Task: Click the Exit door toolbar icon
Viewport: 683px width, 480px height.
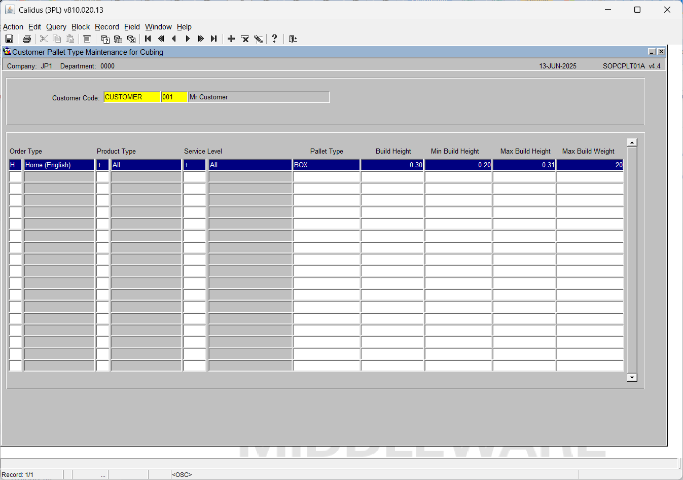Action: pos(293,39)
